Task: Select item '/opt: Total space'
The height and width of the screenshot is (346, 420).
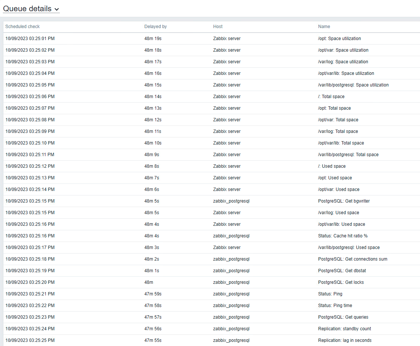Action: 334,108
